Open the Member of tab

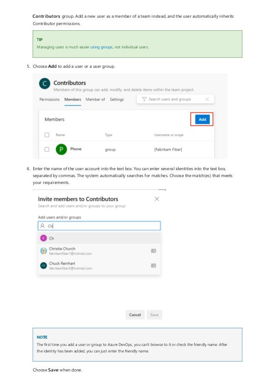[96, 99]
